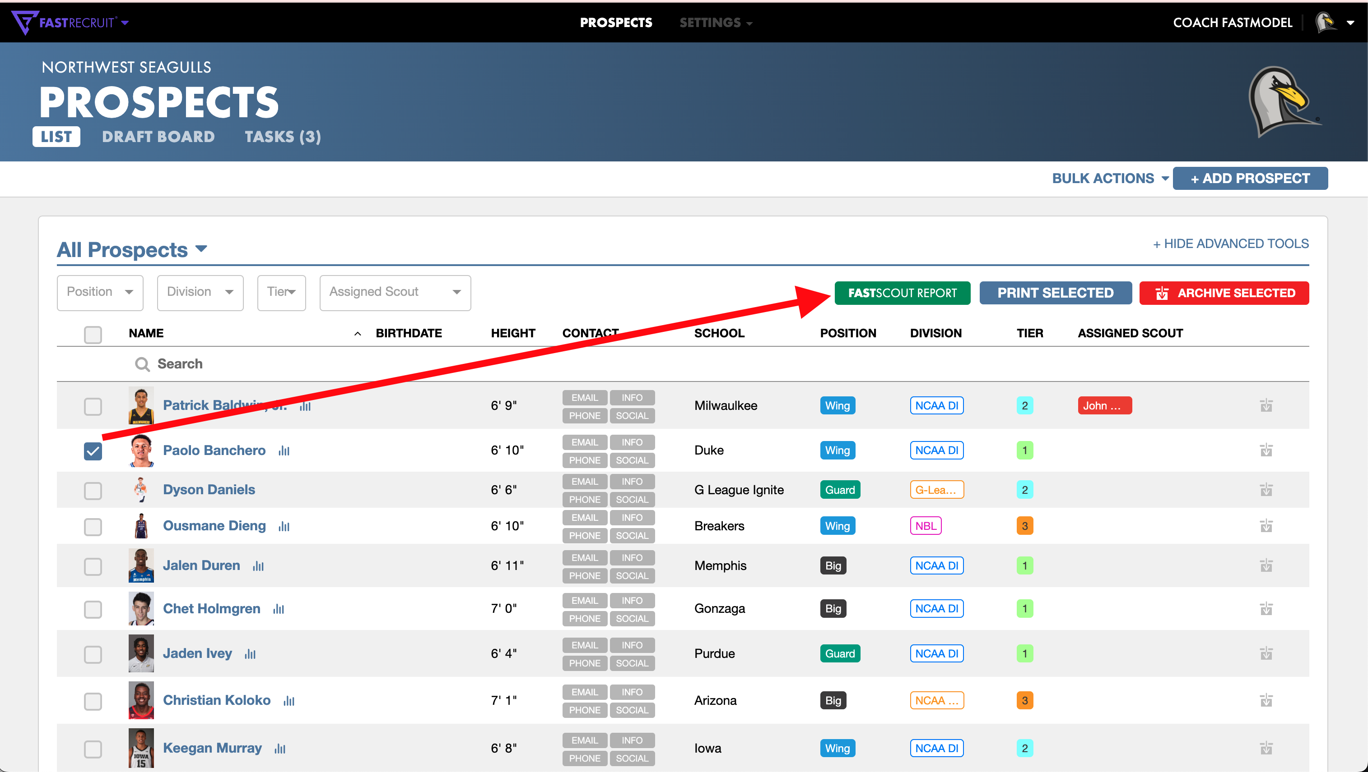Archive Chet Holmgren using row archive icon
Image resolution: width=1368 pixels, height=772 pixels.
(x=1266, y=609)
